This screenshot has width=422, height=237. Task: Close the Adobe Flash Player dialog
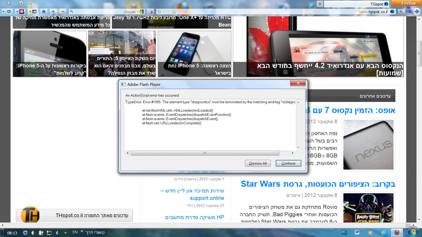click(x=298, y=83)
